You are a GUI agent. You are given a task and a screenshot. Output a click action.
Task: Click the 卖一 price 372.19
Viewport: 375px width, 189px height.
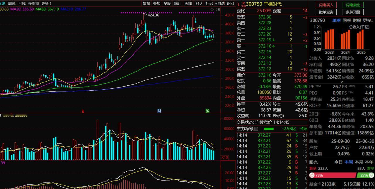tap(265, 40)
